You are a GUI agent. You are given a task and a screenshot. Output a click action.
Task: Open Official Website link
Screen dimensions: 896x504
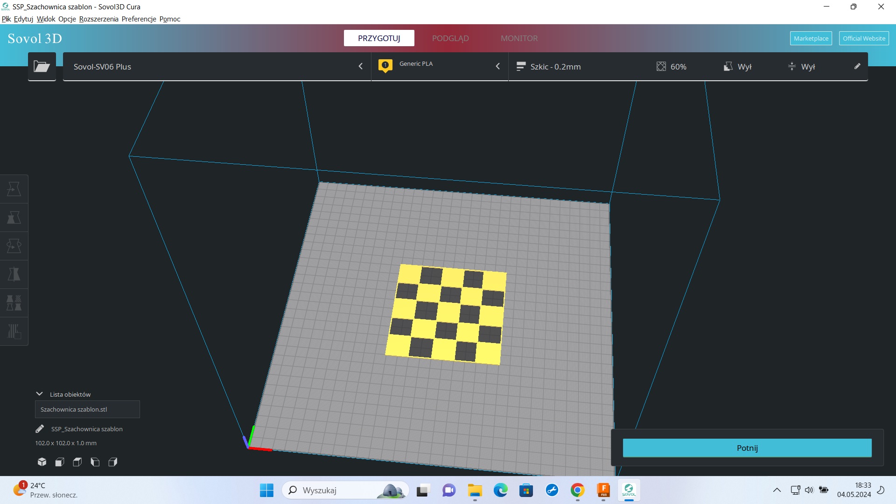pos(864,38)
